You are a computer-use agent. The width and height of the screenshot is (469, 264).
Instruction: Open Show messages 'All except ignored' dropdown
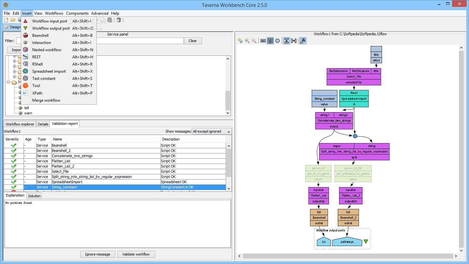point(212,131)
